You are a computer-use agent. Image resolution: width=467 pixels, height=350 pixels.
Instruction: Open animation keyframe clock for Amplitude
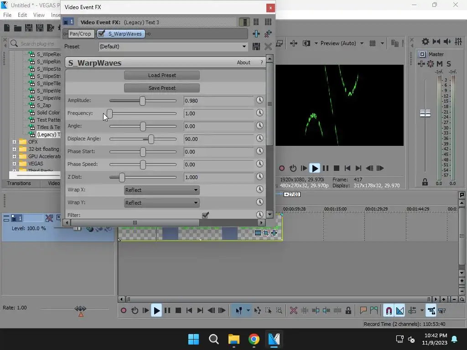pyautogui.click(x=259, y=100)
